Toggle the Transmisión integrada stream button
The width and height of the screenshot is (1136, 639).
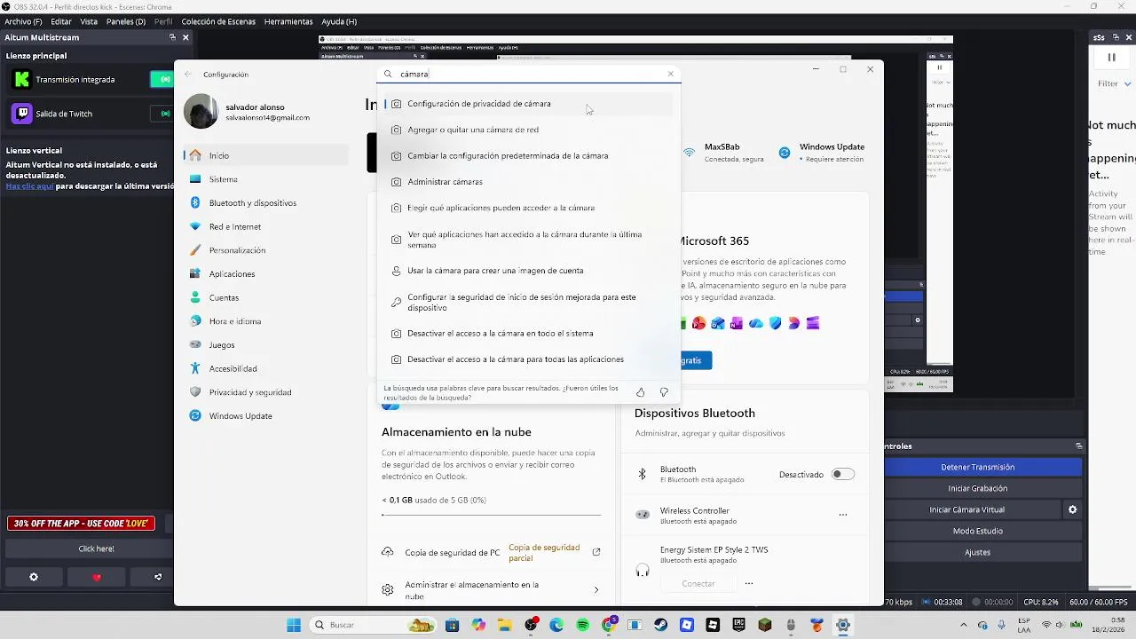click(162, 80)
